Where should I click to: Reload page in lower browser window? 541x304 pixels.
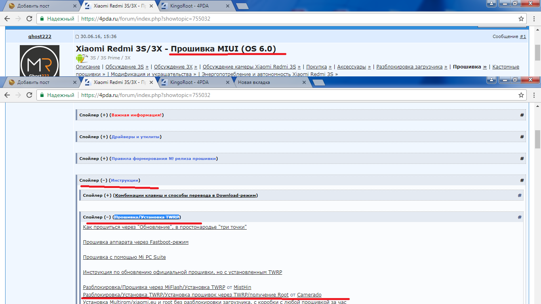(x=29, y=95)
